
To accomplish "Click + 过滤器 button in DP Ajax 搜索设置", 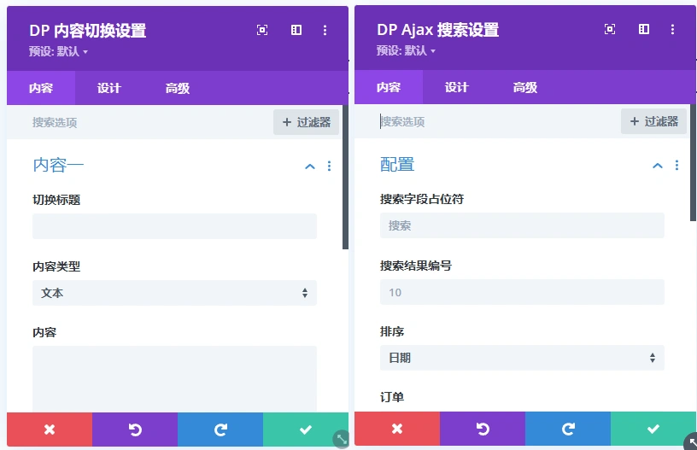I will (x=654, y=121).
